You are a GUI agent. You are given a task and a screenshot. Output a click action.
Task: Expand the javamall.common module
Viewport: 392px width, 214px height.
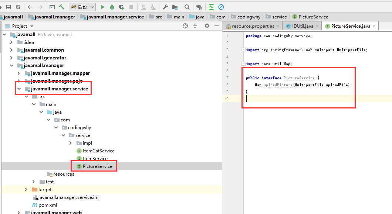pos(11,50)
